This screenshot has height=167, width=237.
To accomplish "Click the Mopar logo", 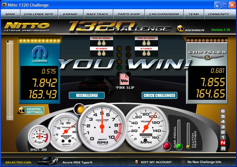I will point(39,54).
